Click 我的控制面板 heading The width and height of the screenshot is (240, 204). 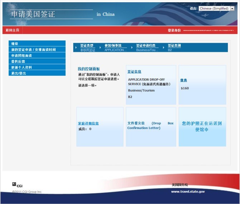click(88, 69)
